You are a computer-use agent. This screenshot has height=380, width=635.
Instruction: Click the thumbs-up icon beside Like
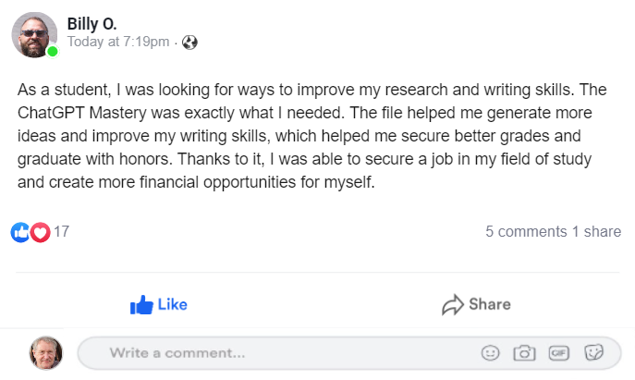pyautogui.click(x=141, y=305)
